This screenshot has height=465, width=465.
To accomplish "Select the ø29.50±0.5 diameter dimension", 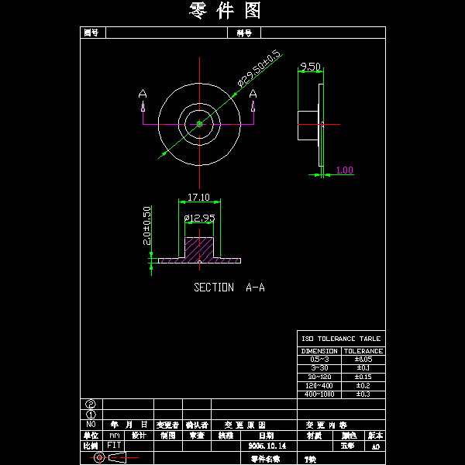I will point(259,68).
